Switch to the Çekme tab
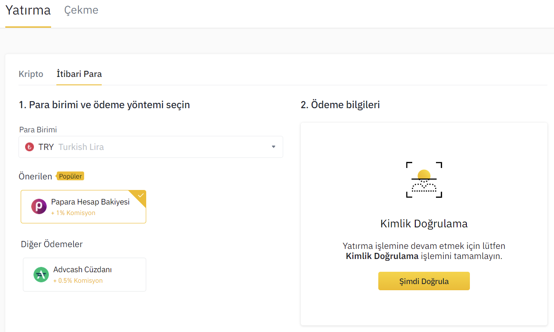 click(81, 11)
